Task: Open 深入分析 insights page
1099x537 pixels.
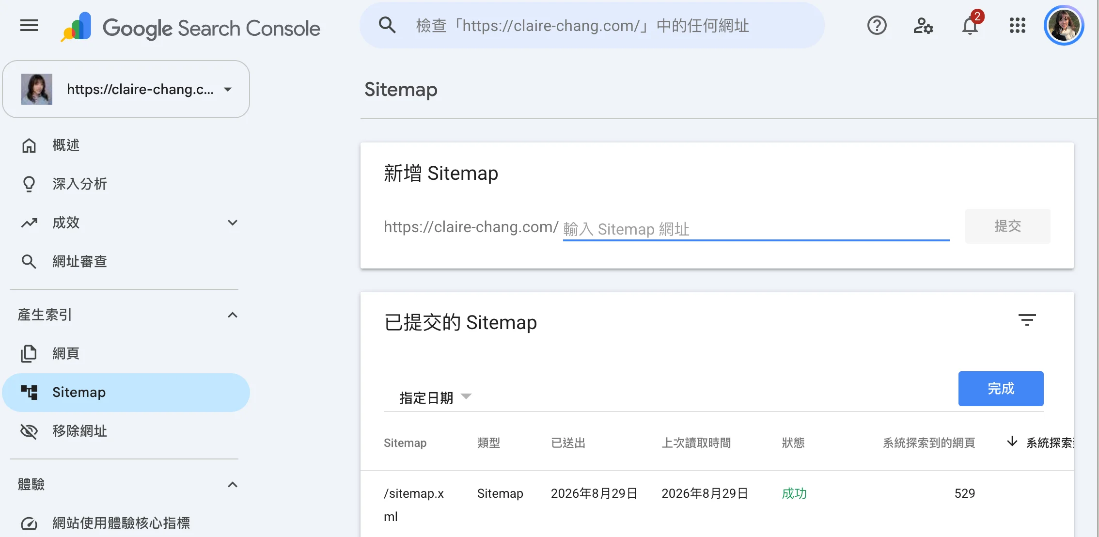Action: pyautogui.click(x=126, y=184)
